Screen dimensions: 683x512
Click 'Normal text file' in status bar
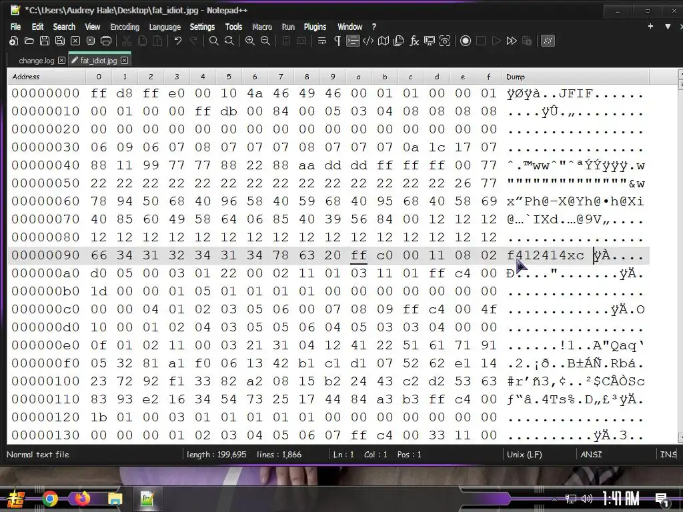[x=38, y=455]
